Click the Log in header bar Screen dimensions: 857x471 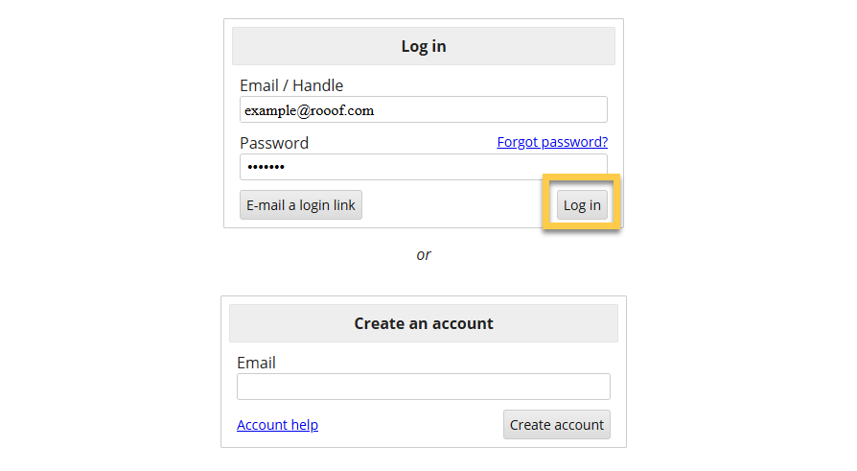[423, 46]
